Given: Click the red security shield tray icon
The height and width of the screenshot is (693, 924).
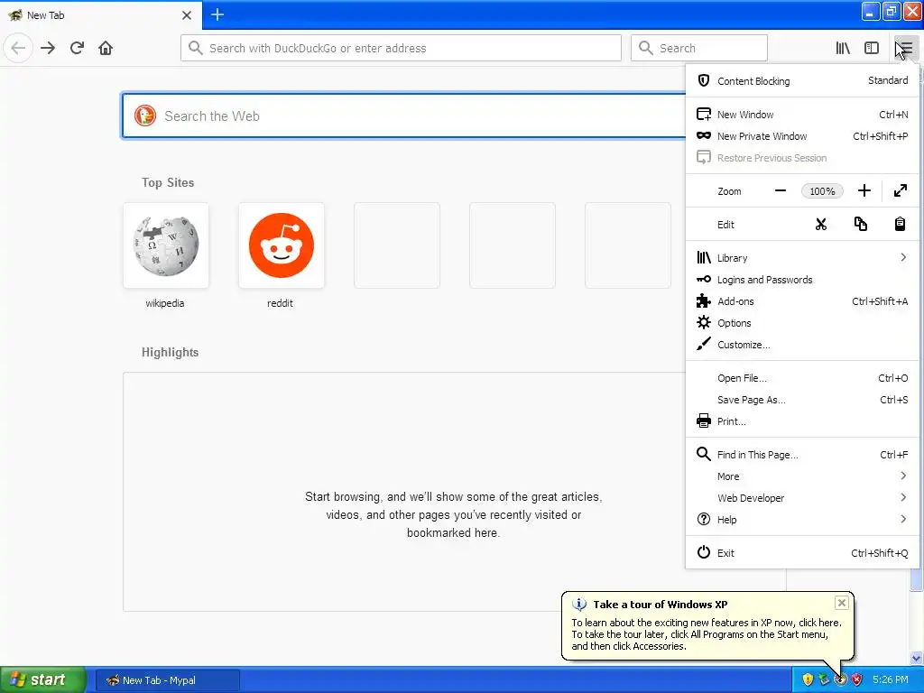Looking at the screenshot, I should [857, 679].
